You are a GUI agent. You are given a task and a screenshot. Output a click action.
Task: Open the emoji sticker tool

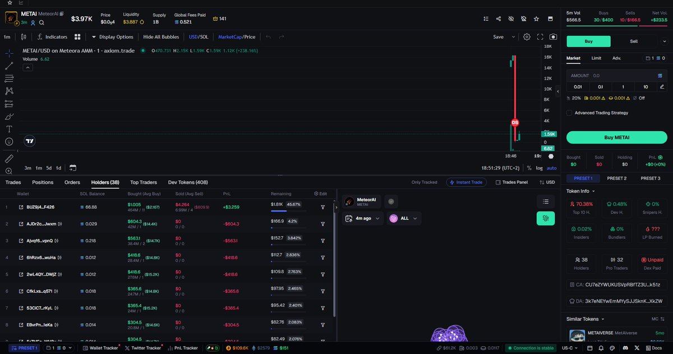[x=9, y=142]
